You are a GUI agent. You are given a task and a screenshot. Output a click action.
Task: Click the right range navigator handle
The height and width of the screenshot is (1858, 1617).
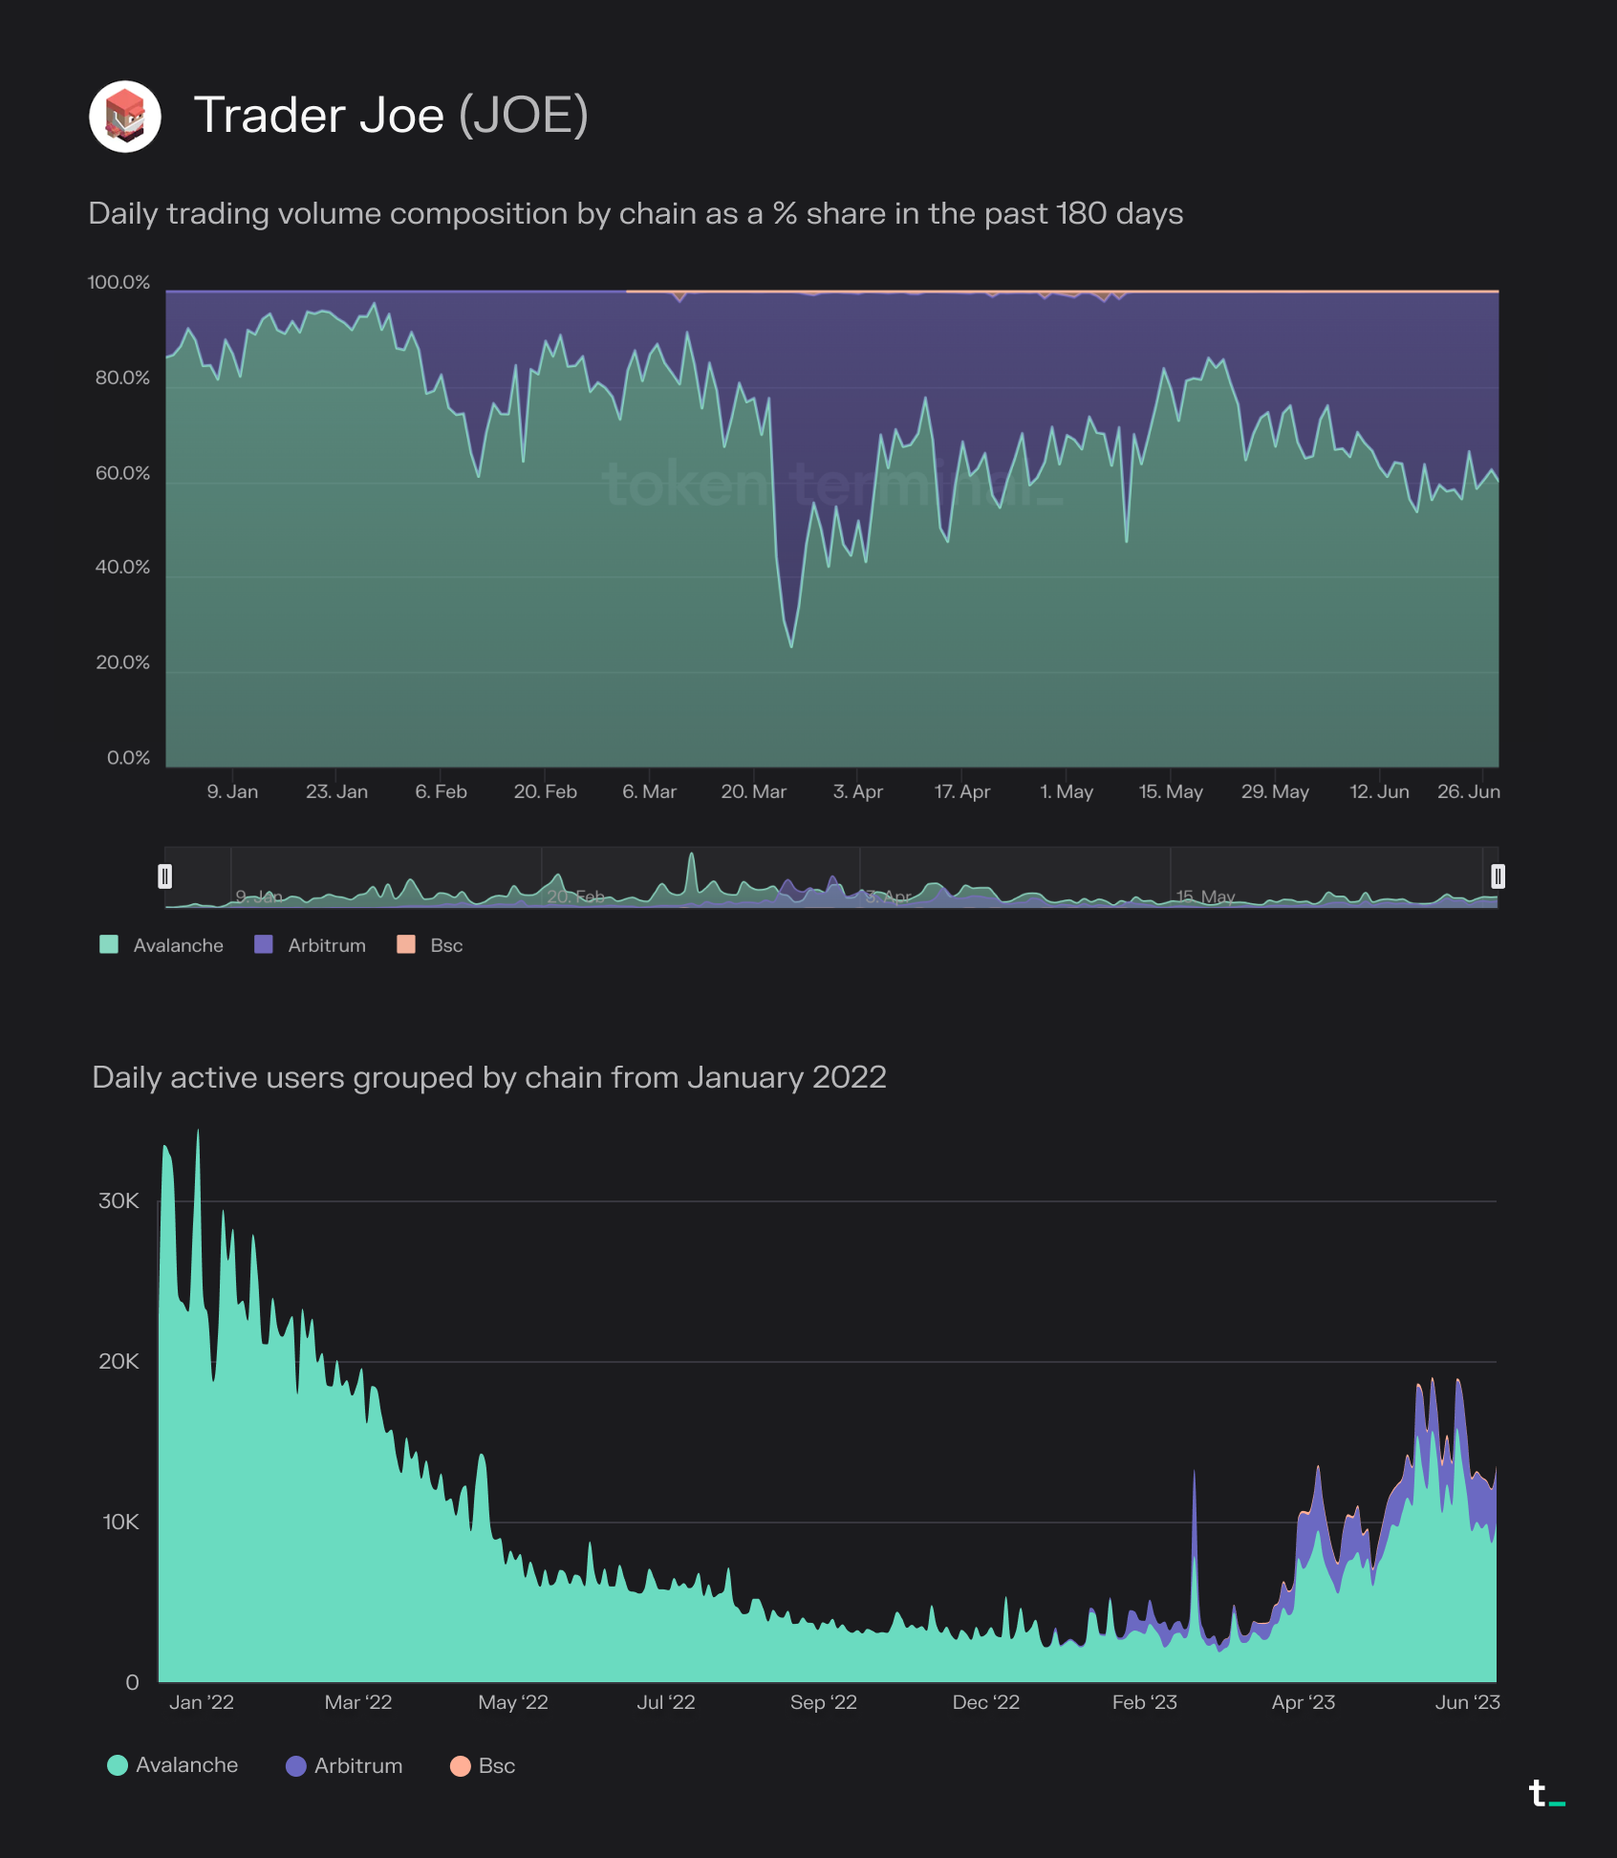tap(1498, 876)
